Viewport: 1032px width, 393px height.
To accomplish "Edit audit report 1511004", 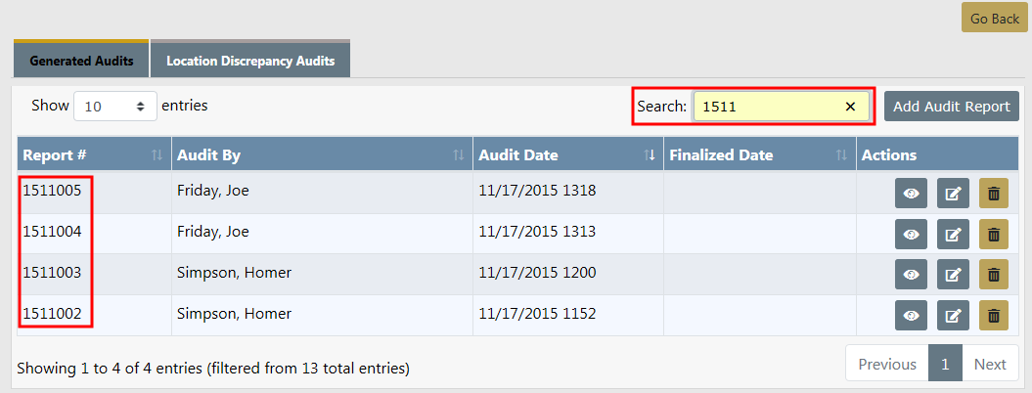I will click(x=953, y=235).
